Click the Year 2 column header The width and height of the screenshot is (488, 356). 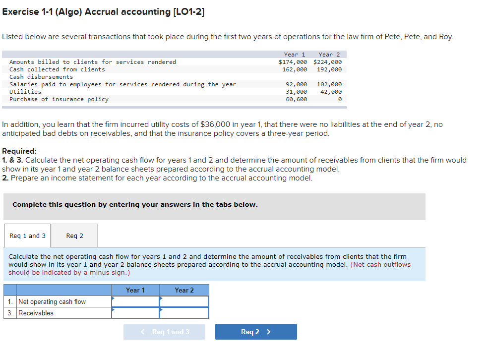184,290
